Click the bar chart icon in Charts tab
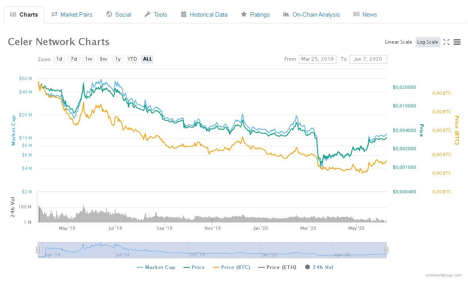Screen dimensions: 468x284 pyautogui.click(x=13, y=14)
